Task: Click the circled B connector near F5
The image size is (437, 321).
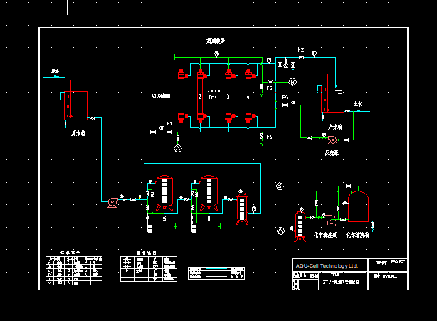Action: 293,82
